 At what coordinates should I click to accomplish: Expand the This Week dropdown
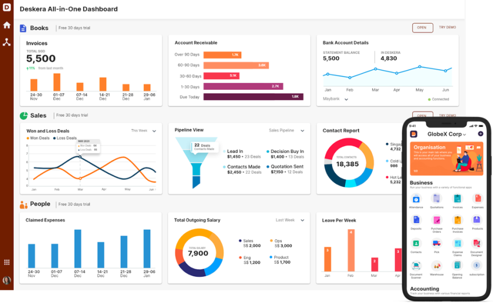[x=154, y=131]
